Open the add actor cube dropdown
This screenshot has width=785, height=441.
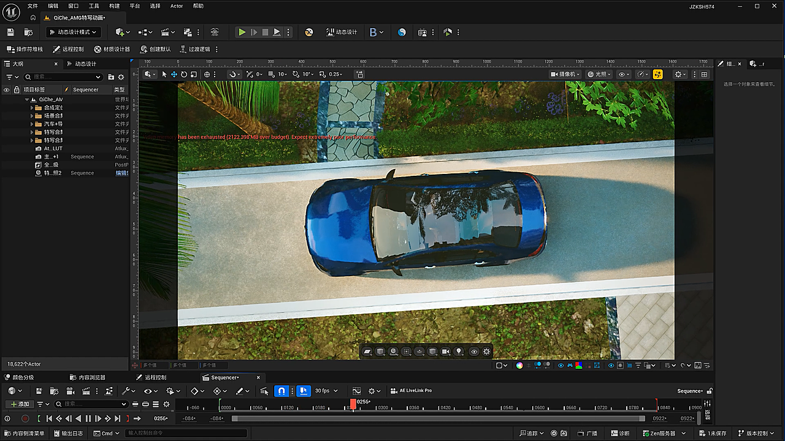point(122,32)
